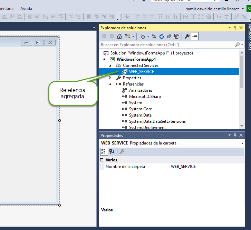The image size is (251, 230).
Task: Click the Pending Changes Filter clock icon
Action: click(143, 36)
